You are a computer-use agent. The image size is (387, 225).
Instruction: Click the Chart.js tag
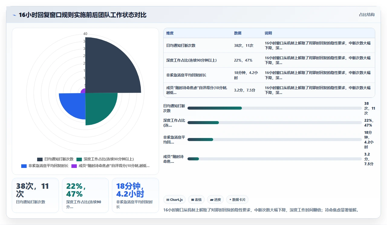tap(174, 200)
